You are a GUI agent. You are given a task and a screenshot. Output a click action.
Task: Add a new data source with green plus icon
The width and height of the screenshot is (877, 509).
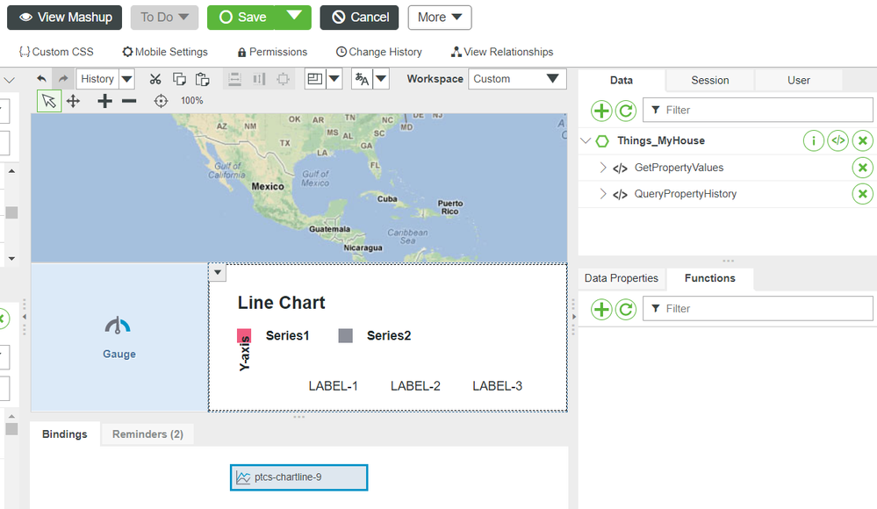pos(602,111)
